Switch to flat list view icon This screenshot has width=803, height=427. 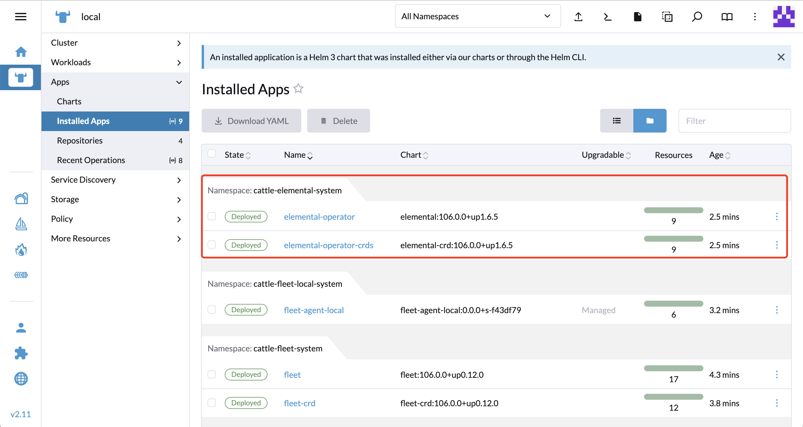[616, 121]
